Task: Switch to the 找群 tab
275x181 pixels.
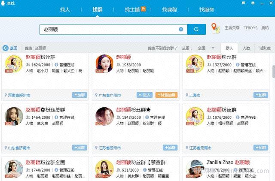Action: 98,9
